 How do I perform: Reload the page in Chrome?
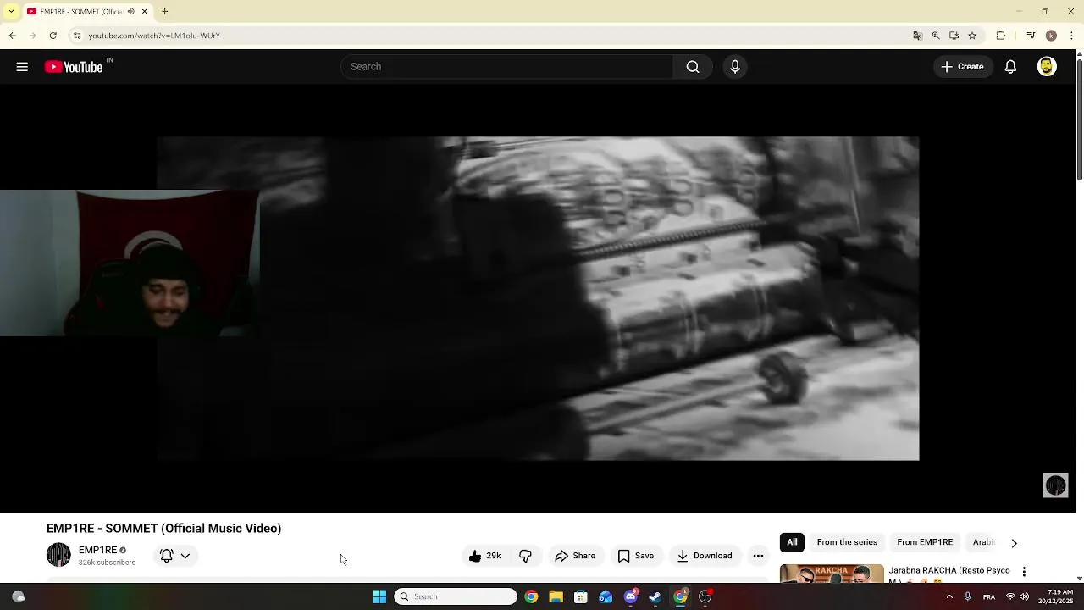click(53, 36)
